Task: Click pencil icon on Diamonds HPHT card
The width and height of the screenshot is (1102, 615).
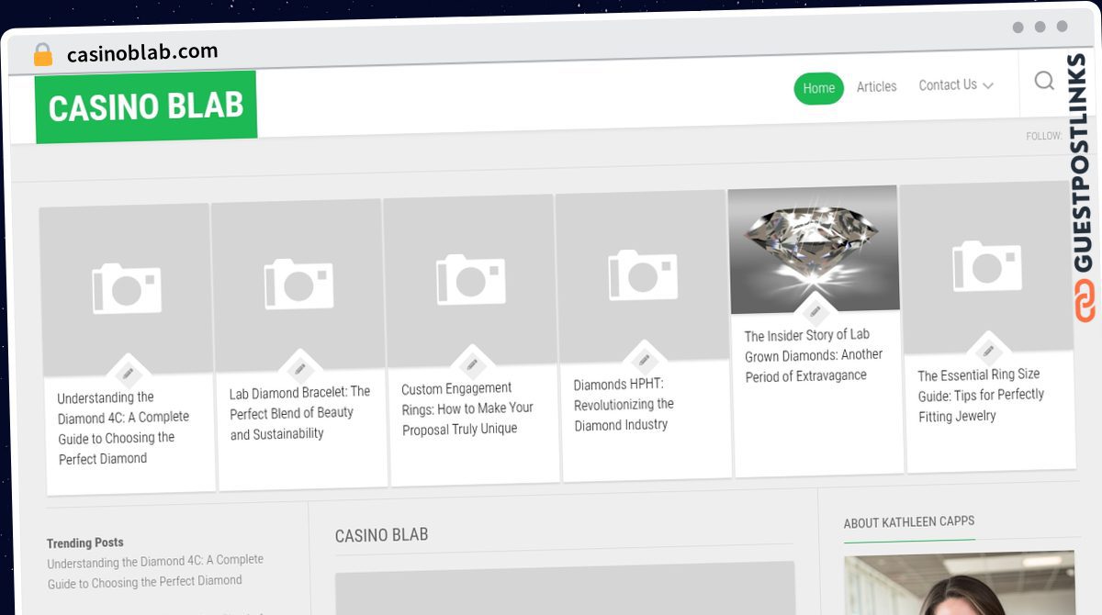Action: click(x=643, y=360)
